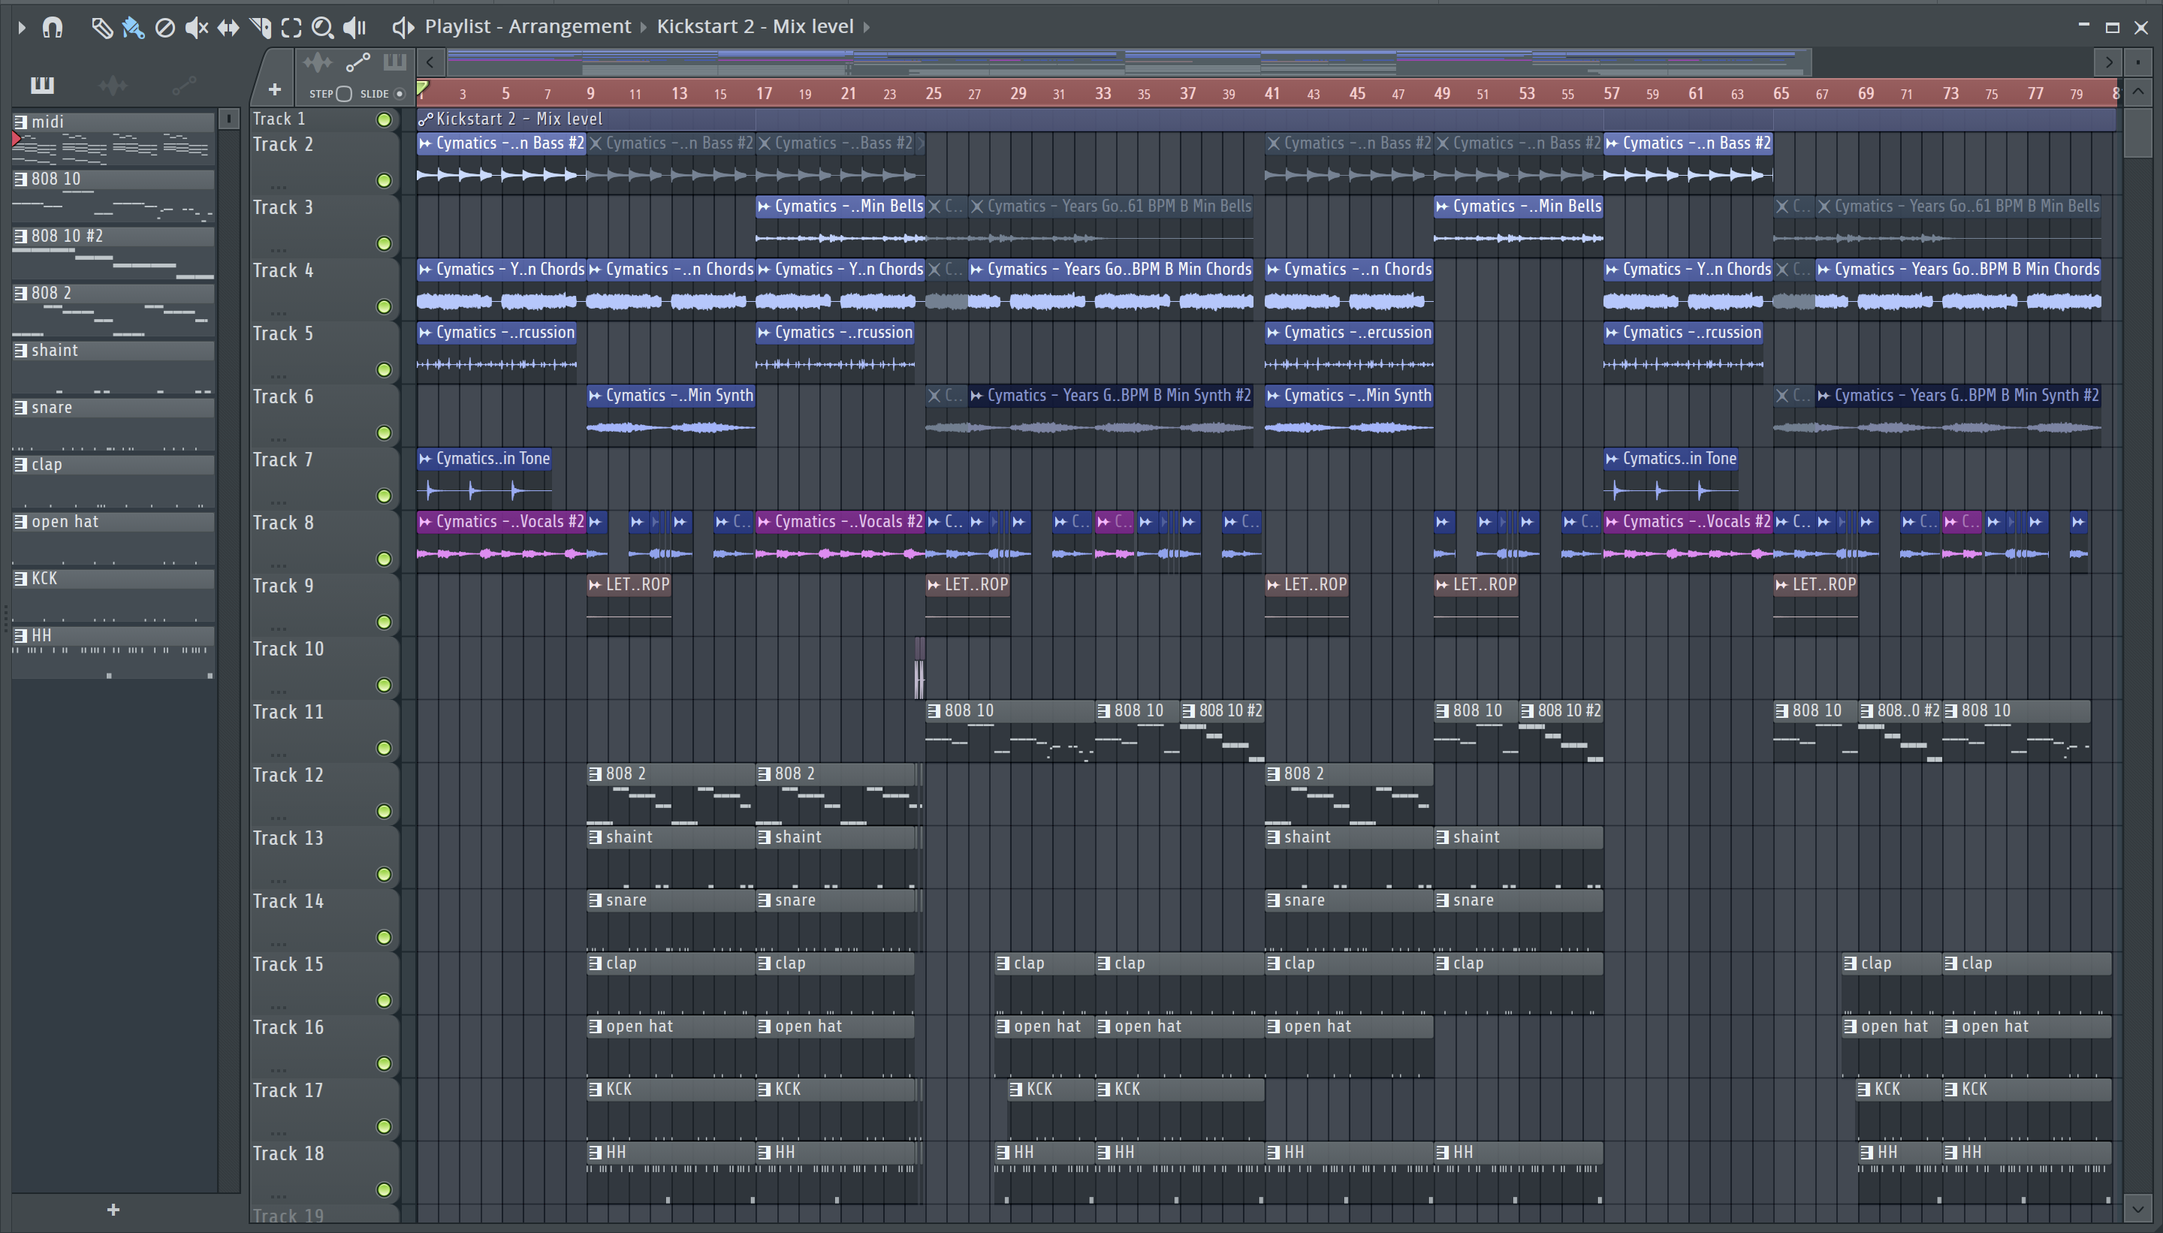
Task: Select the Slip tool double-arrow icon
Action: pyautogui.click(x=228, y=27)
